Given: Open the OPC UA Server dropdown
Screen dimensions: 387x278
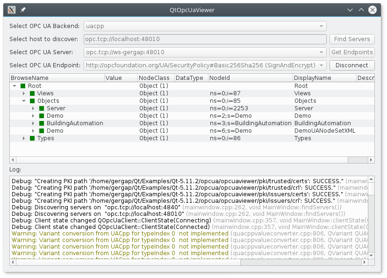Looking at the screenshot, I should [205, 52].
